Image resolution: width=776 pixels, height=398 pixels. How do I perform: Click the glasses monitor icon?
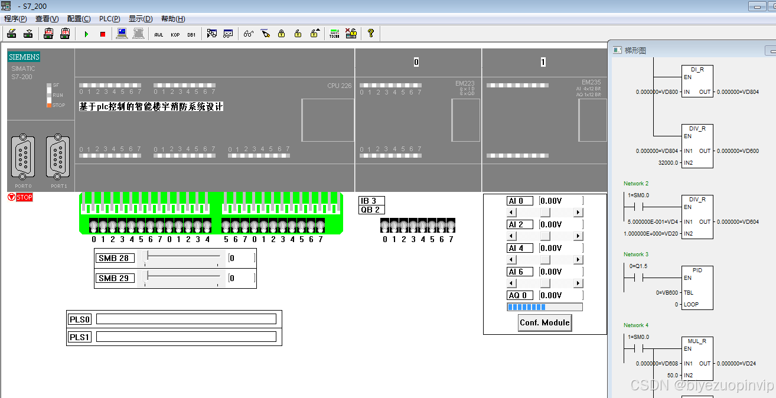249,34
